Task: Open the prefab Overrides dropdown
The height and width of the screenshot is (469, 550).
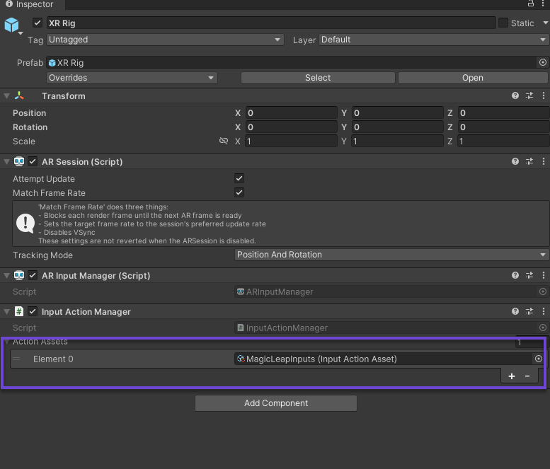Action: 132,78
